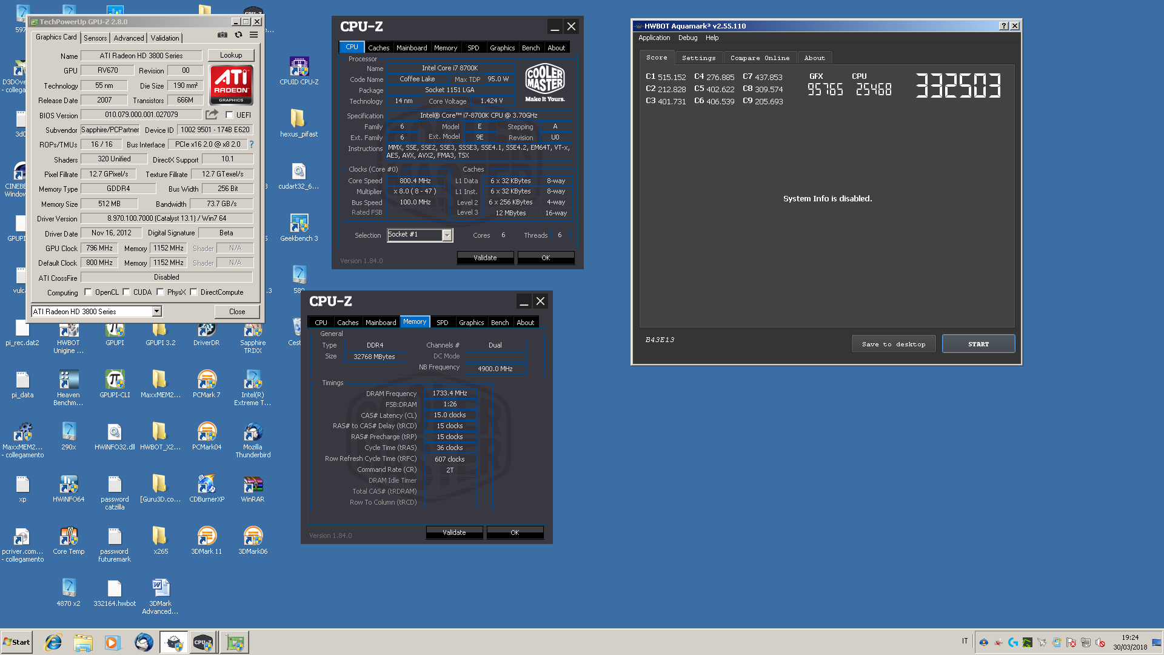Image resolution: width=1164 pixels, height=655 pixels.
Task: Open Bench tab in top CPU-Z window
Action: tap(530, 48)
